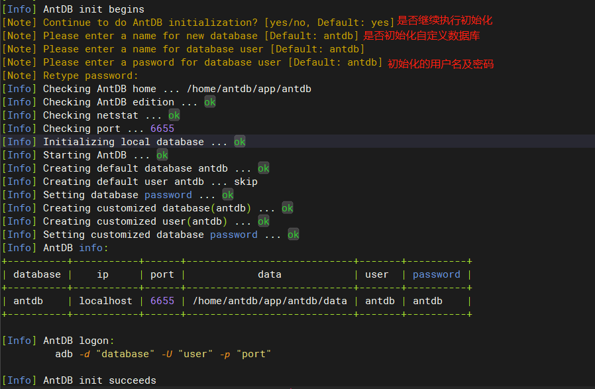
Task: Click the 'AntDB info:' line
Action: (55, 248)
